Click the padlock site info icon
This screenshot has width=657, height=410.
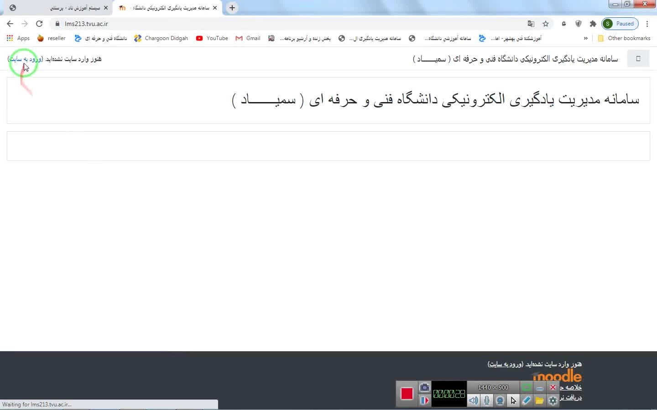57,24
